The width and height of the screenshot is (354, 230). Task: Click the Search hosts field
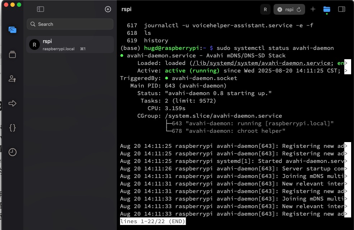click(x=70, y=24)
